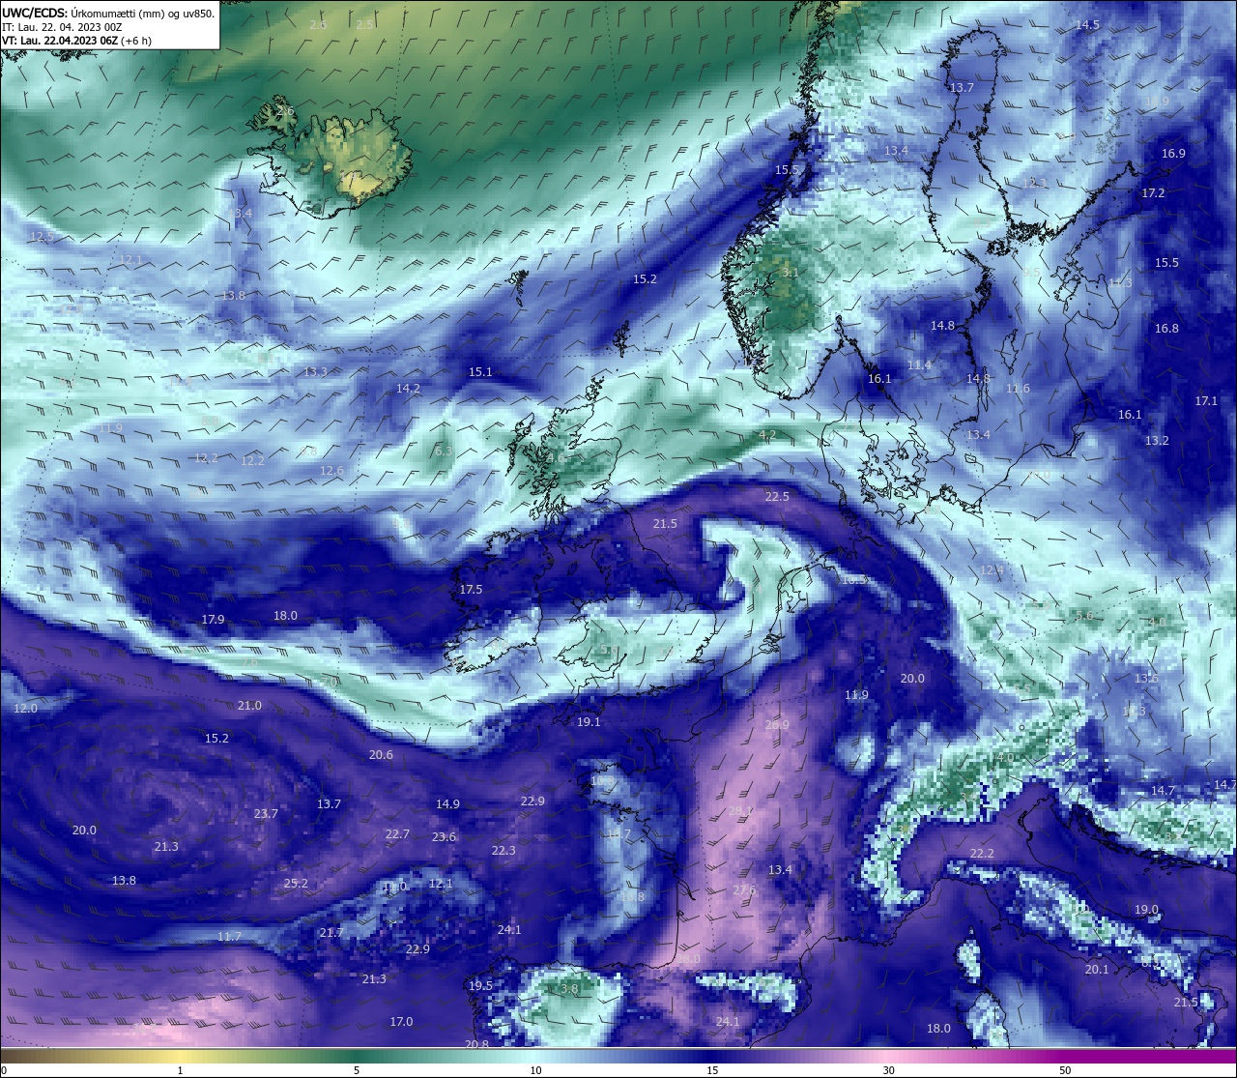Click the 23.6 value on the map
This screenshot has width=1237, height=1078.
click(x=444, y=837)
